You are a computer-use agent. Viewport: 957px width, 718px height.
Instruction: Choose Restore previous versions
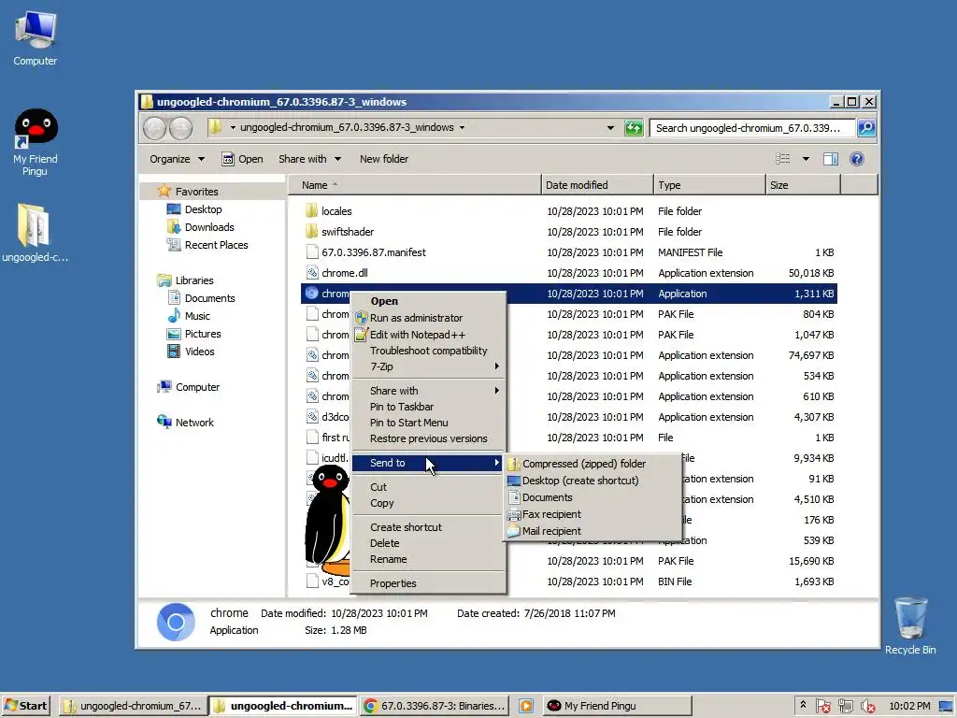pyautogui.click(x=428, y=438)
